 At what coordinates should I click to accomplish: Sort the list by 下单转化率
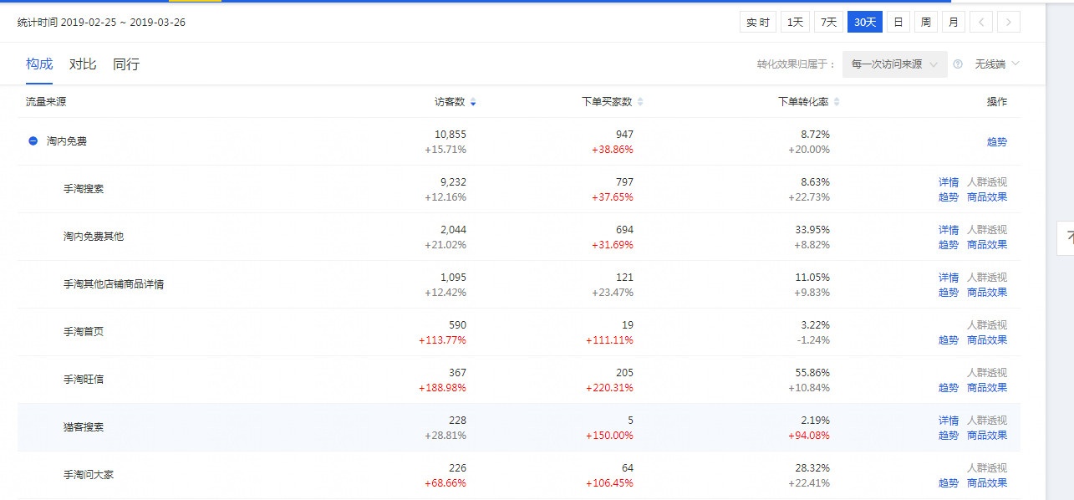[837, 101]
